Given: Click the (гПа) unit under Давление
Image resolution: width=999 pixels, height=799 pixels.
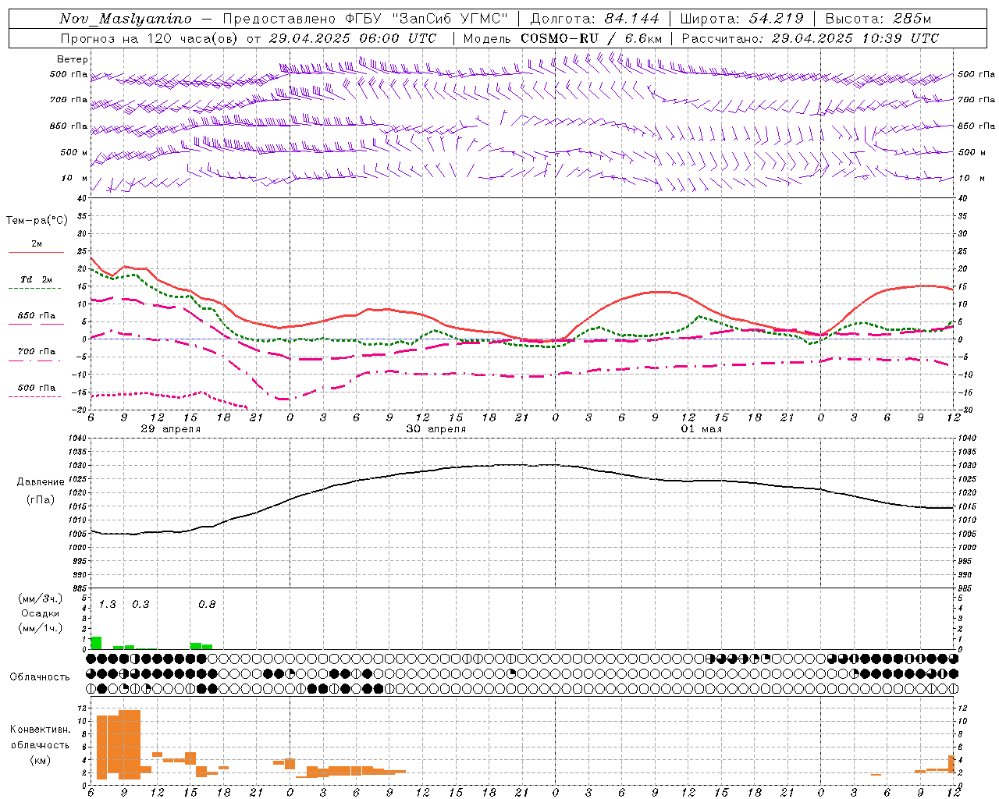Looking at the screenshot, I should (x=41, y=500).
